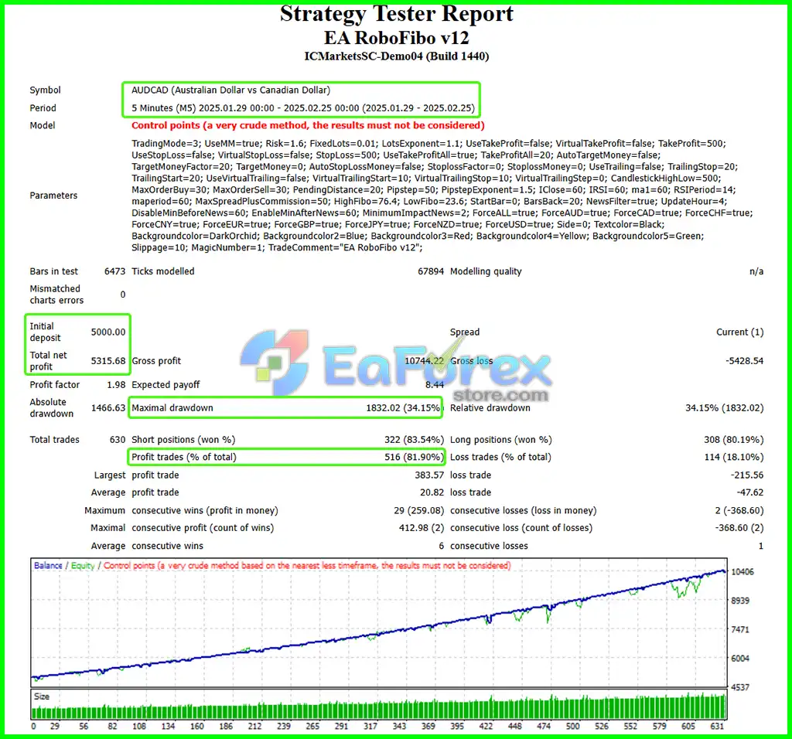Click the green lot size bars panel

point(379,707)
